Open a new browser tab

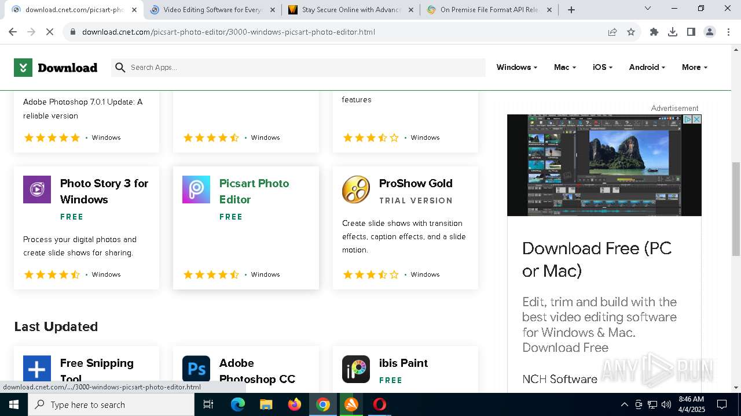point(571,10)
